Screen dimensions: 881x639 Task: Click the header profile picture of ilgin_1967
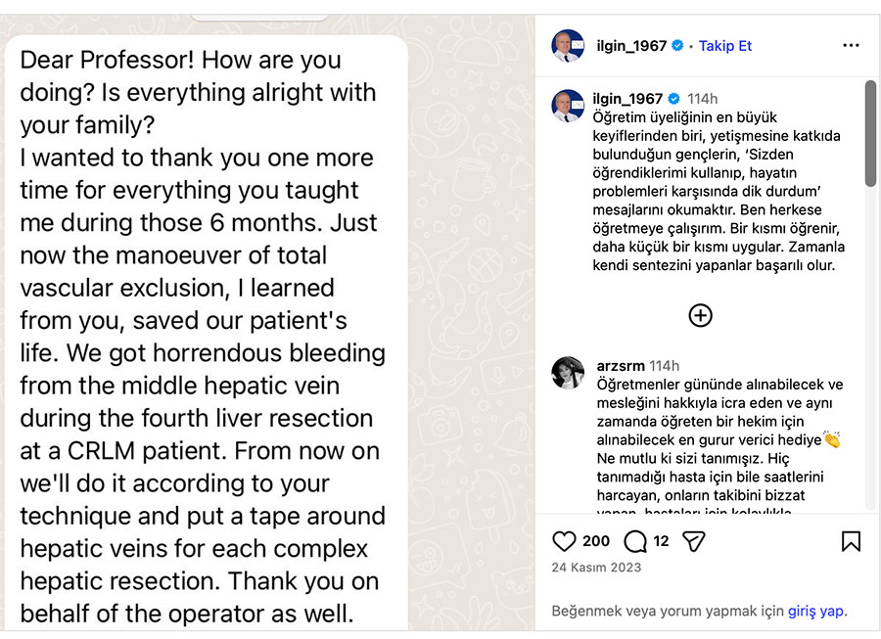coord(568,46)
